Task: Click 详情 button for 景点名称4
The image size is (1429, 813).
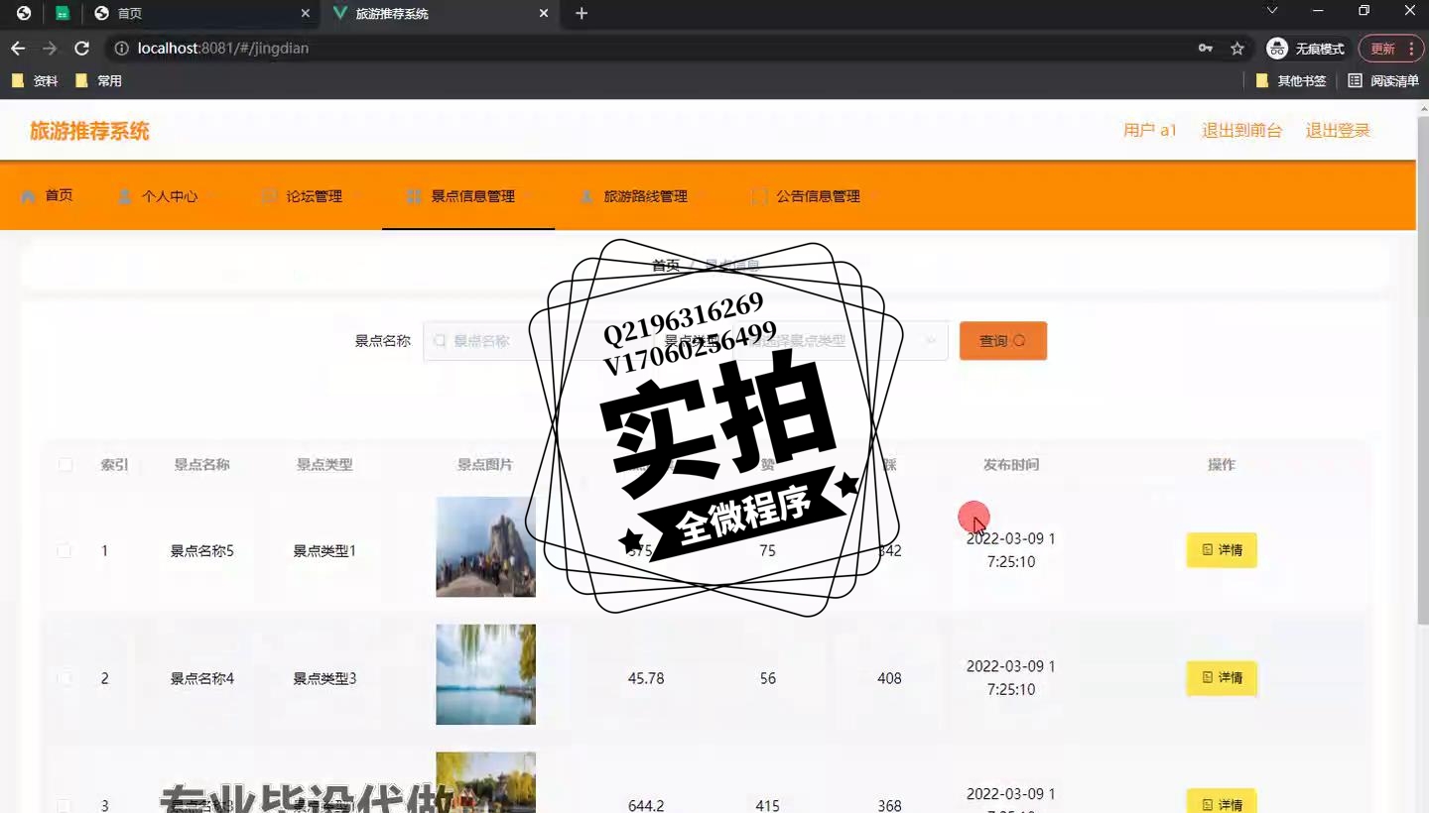Action: pyautogui.click(x=1222, y=678)
